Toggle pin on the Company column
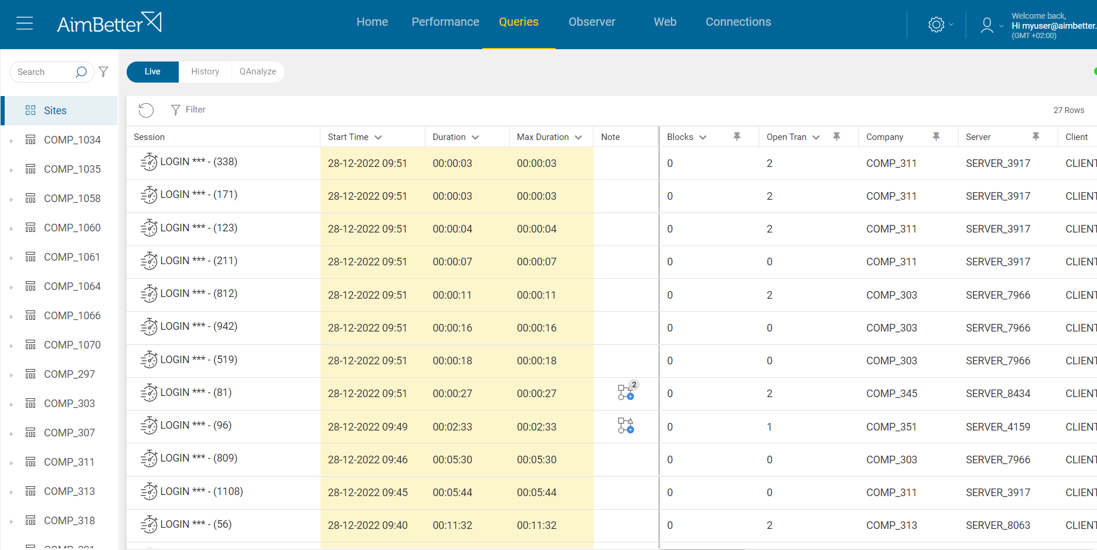Screen dimensions: 1097x550 click(936, 136)
